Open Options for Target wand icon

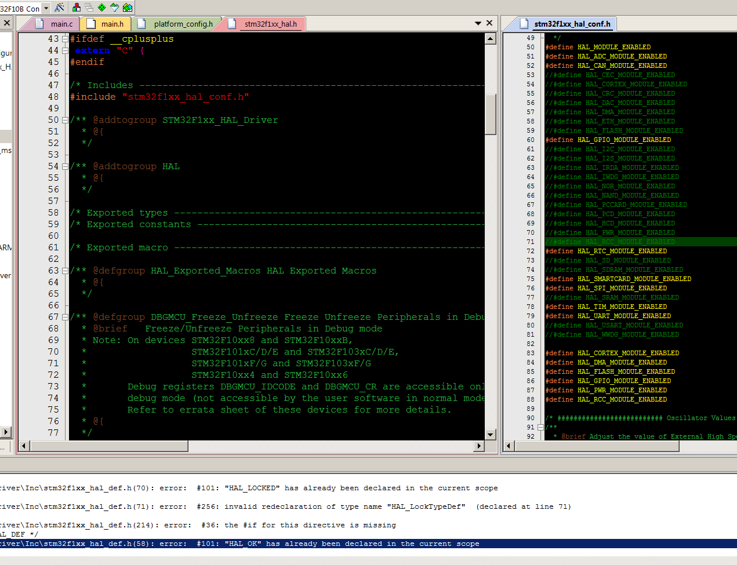[x=59, y=8]
